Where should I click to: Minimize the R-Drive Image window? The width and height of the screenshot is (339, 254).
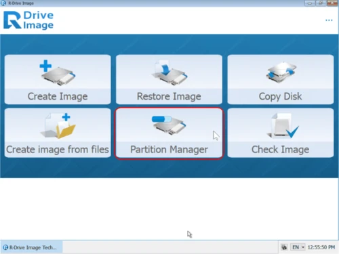[x=310, y=3]
